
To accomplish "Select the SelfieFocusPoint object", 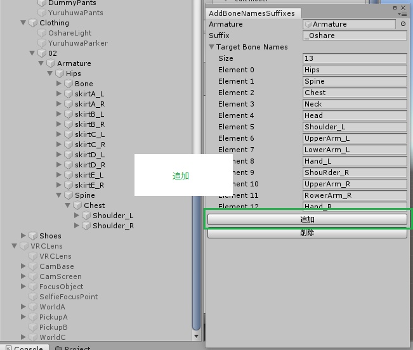I will 69,297.
